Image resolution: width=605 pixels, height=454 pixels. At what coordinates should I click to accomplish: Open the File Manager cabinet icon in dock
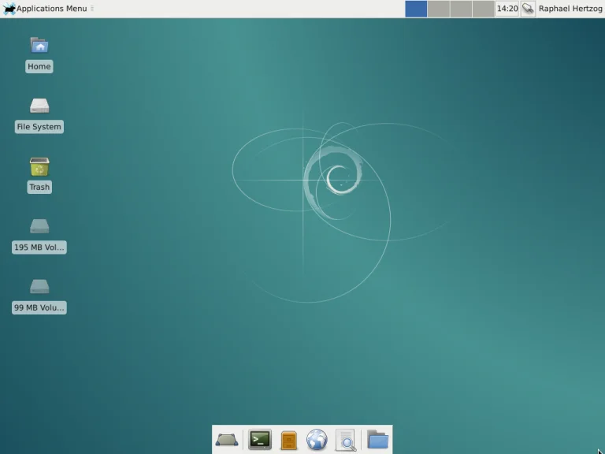pos(289,440)
